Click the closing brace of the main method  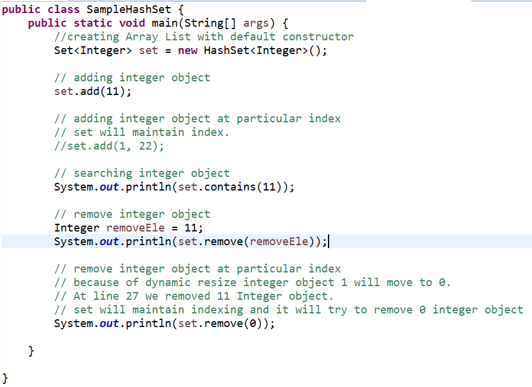pos(31,351)
